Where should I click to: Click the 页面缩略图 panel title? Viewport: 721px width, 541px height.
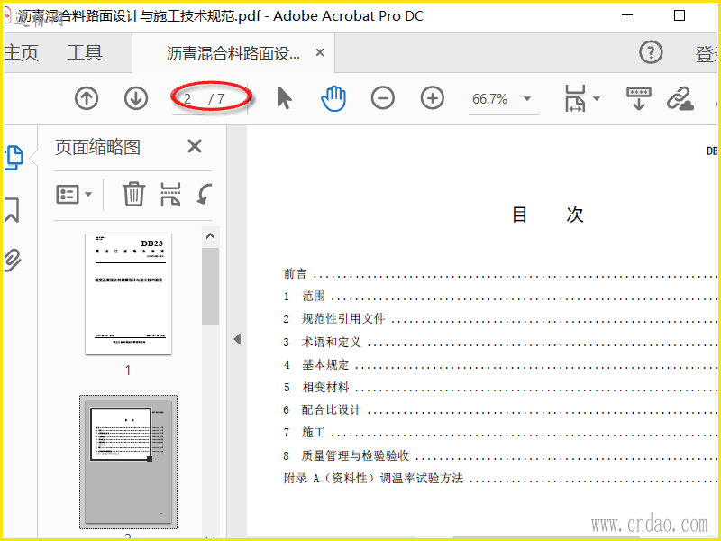pyautogui.click(x=97, y=147)
